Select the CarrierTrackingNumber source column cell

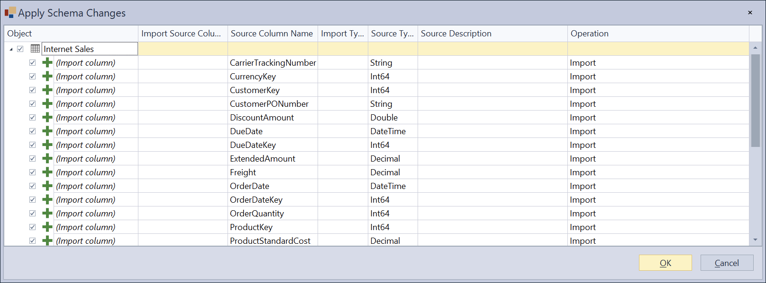pyautogui.click(x=273, y=62)
